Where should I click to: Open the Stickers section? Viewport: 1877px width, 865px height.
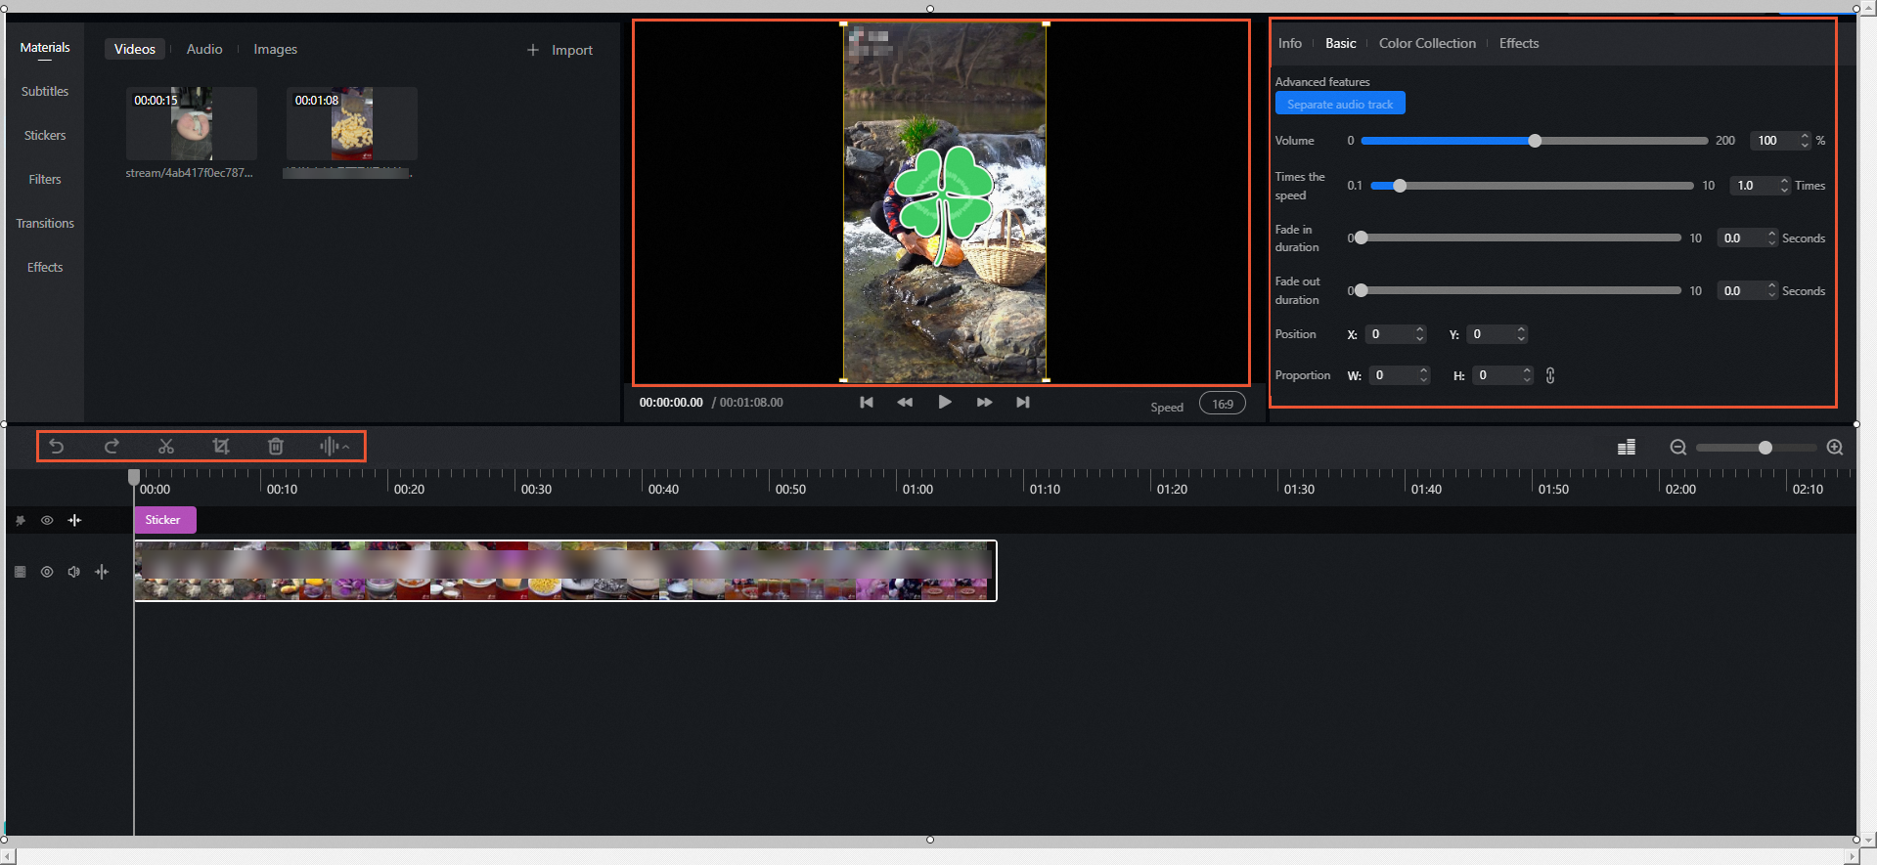coord(45,135)
